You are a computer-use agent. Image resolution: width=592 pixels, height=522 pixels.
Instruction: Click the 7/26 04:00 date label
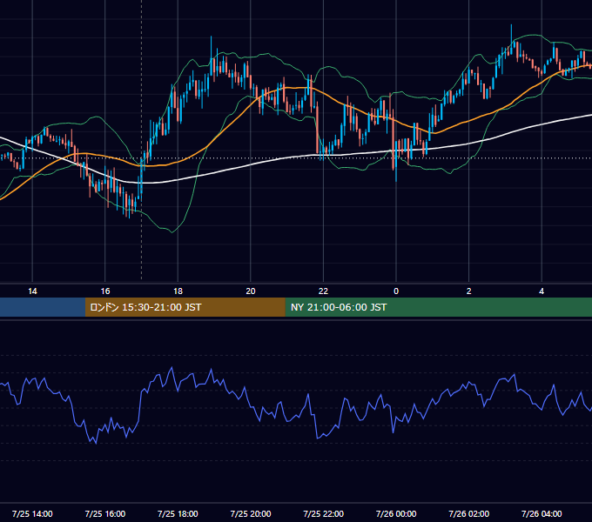pos(542,513)
